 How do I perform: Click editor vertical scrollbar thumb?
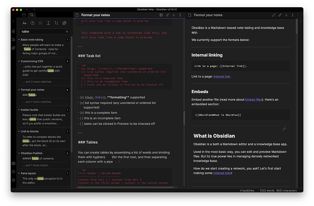pyautogui.click(x=184, y=118)
